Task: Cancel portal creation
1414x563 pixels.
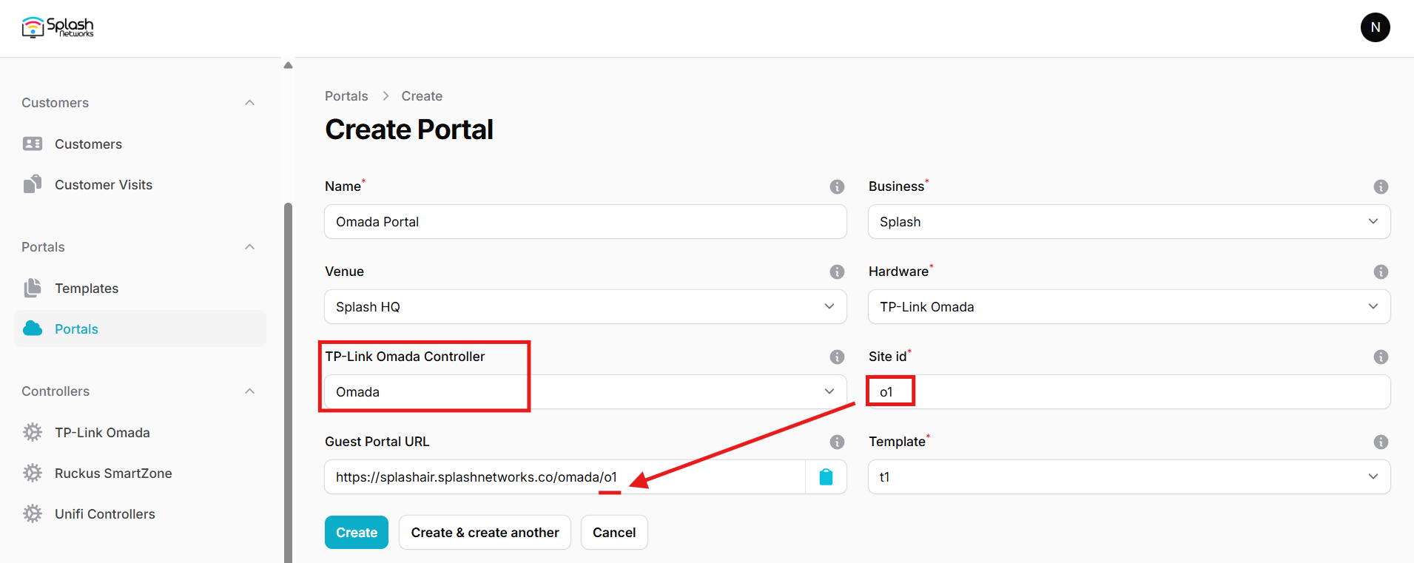Action: [x=614, y=533]
